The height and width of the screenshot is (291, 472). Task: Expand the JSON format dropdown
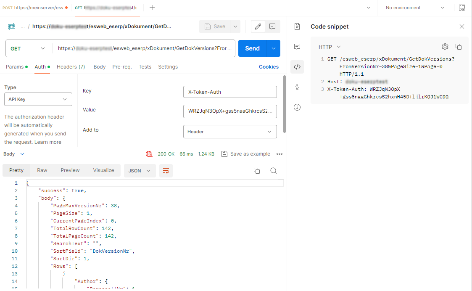pos(140,170)
